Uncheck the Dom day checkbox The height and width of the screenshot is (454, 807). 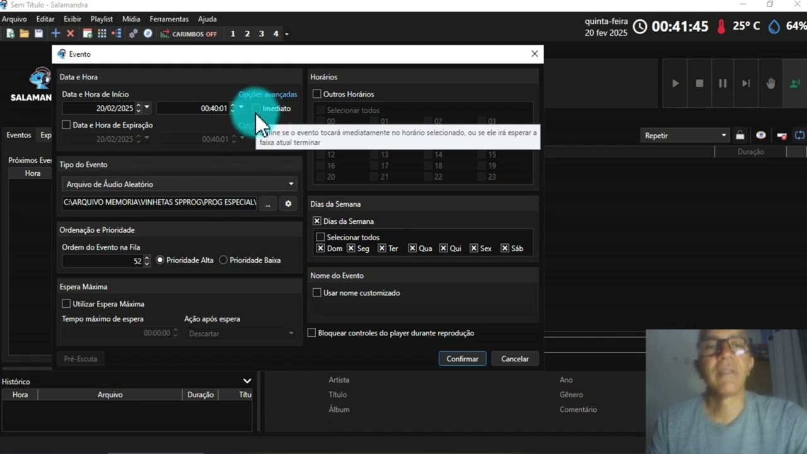(320, 248)
